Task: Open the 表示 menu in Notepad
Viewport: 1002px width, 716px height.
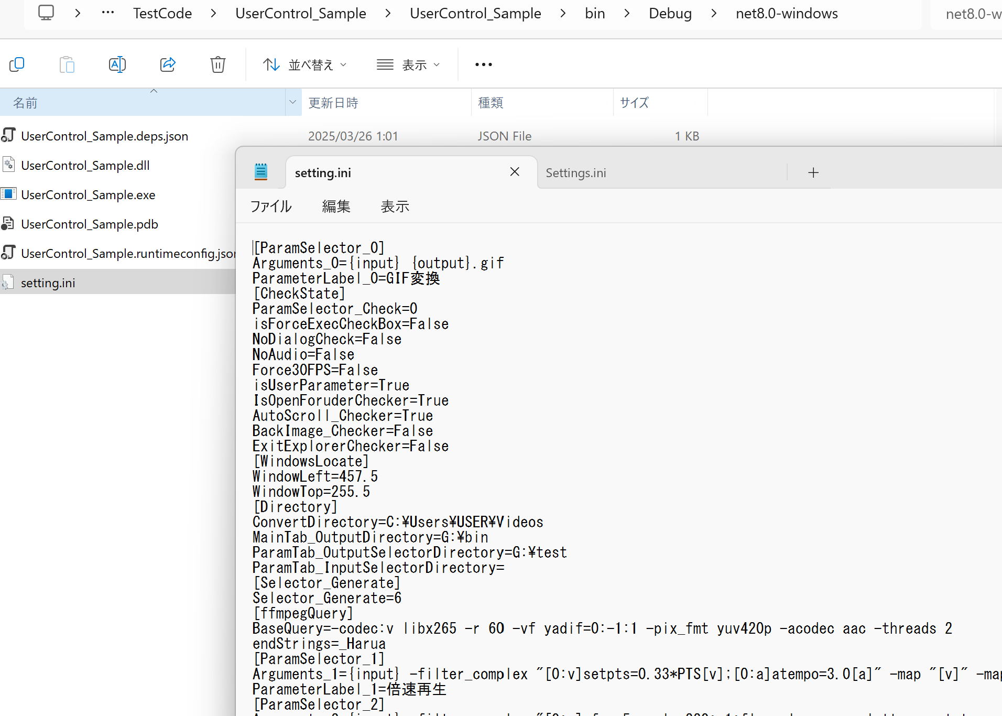Action: pyautogui.click(x=395, y=207)
